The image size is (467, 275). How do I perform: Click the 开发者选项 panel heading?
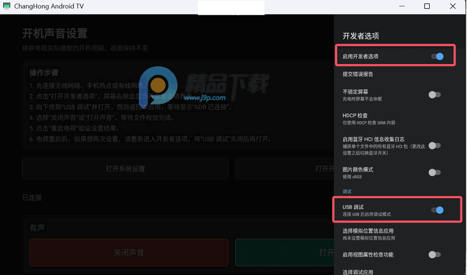click(x=361, y=36)
